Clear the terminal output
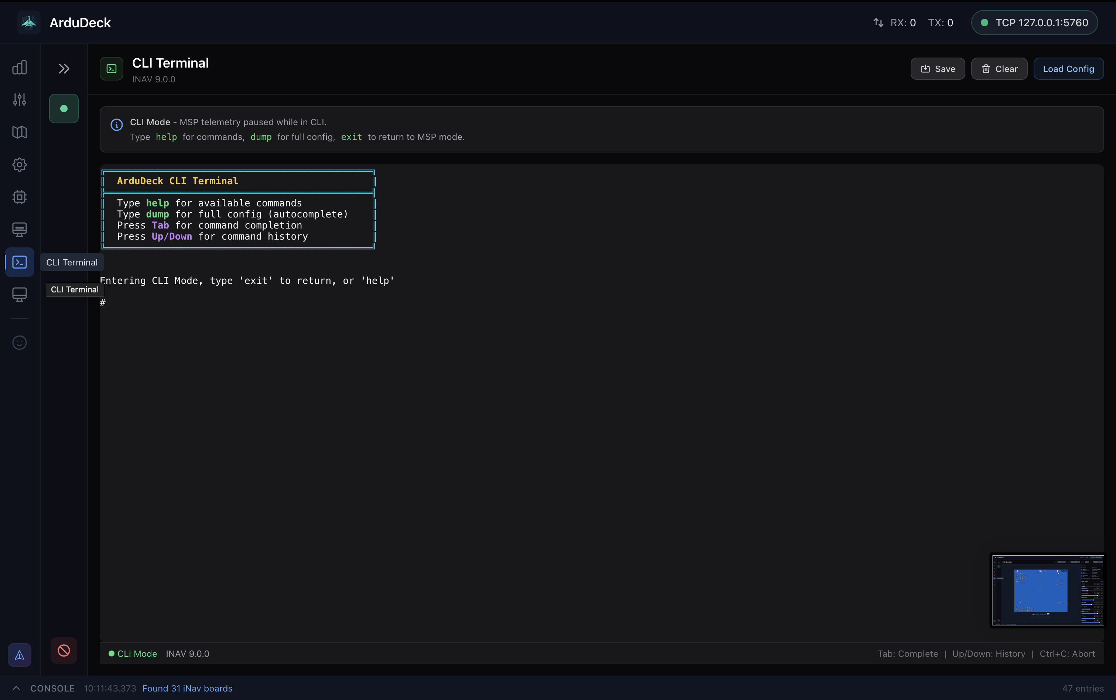1116x700 pixels. [x=999, y=69]
